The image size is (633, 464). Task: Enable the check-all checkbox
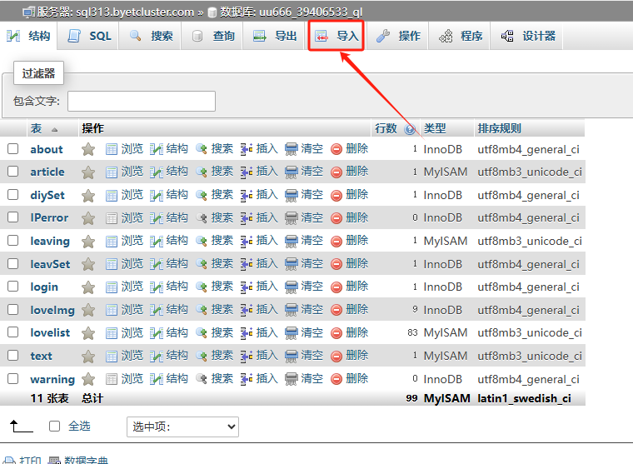click(x=55, y=426)
